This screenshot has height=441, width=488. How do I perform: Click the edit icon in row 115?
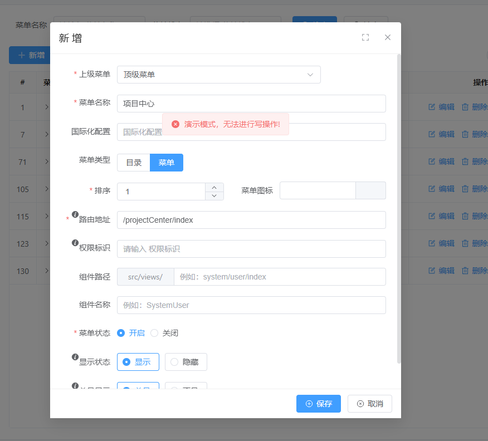[432, 216]
